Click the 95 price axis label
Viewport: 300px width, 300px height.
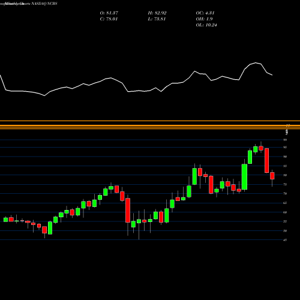pyautogui.click(x=285, y=147)
